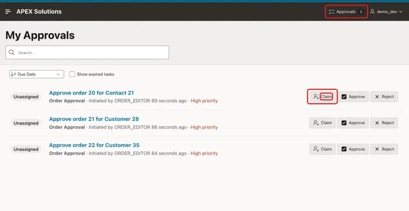Image resolution: width=409 pixels, height=211 pixels.
Task: Click the Approvals checklist icon in header
Action: (x=332, y=12)
